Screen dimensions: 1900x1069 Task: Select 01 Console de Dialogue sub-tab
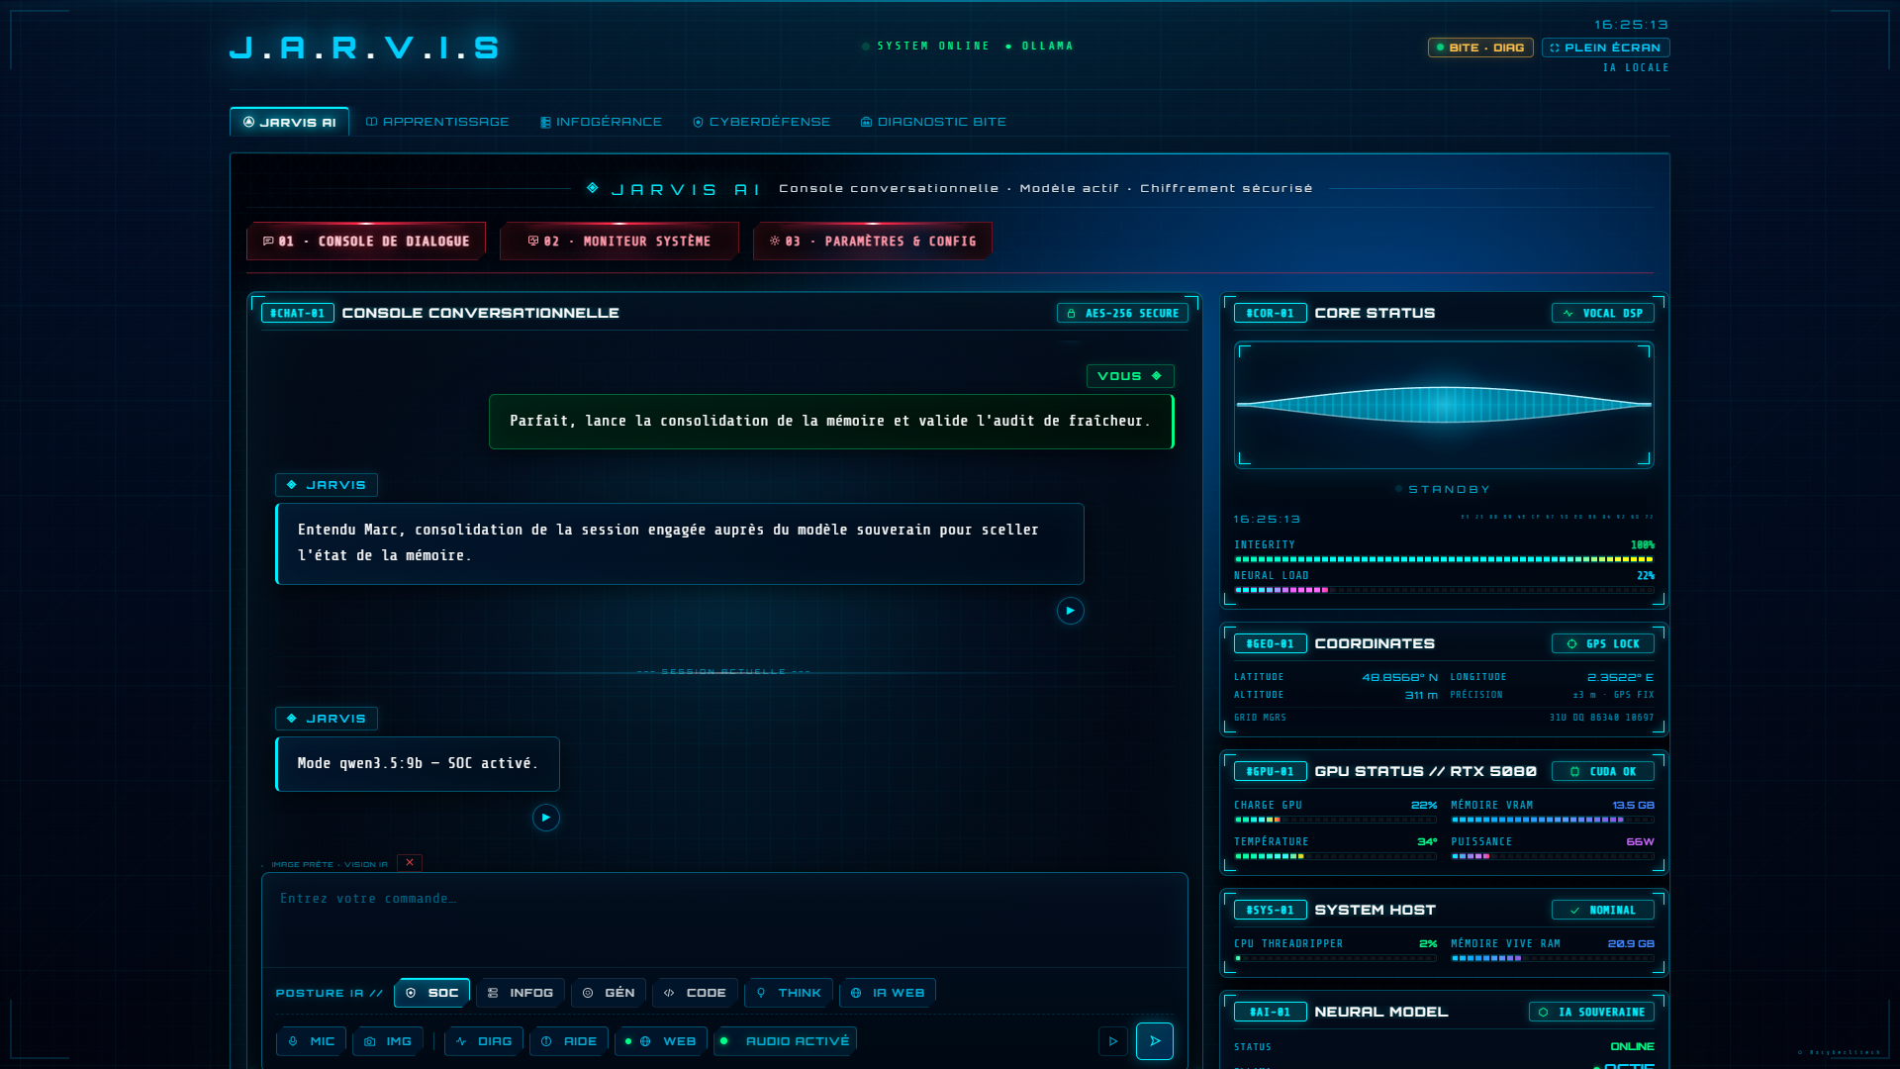366,242
